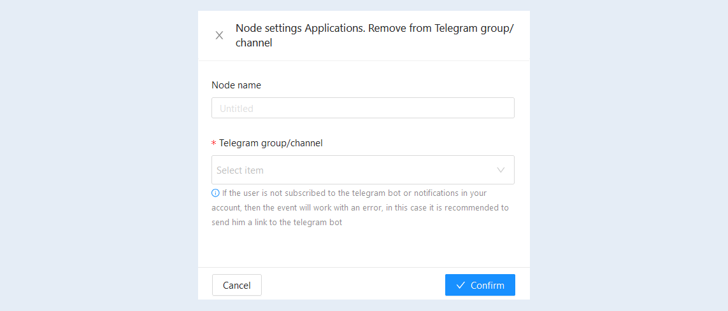The height and width of the screenshot is (311, 728).
Task: Close the Node settings dialog via X icon
Action: click(219, 36)
